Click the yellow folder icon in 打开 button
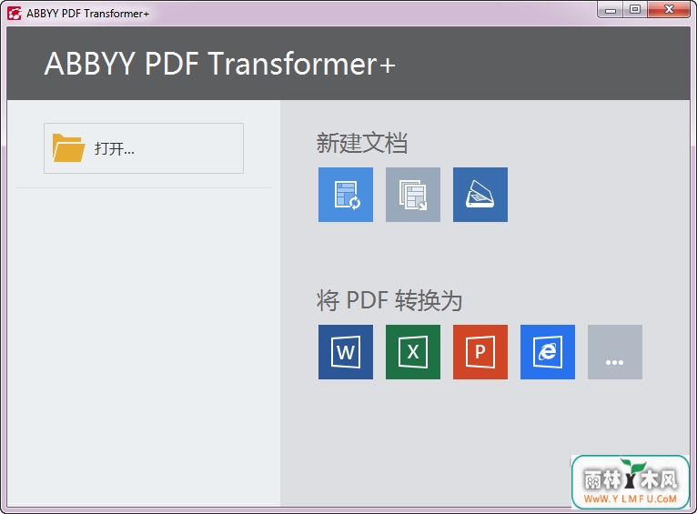Image resolution: width=697 pixels, height=514 pixels. (x=68, y=148)
